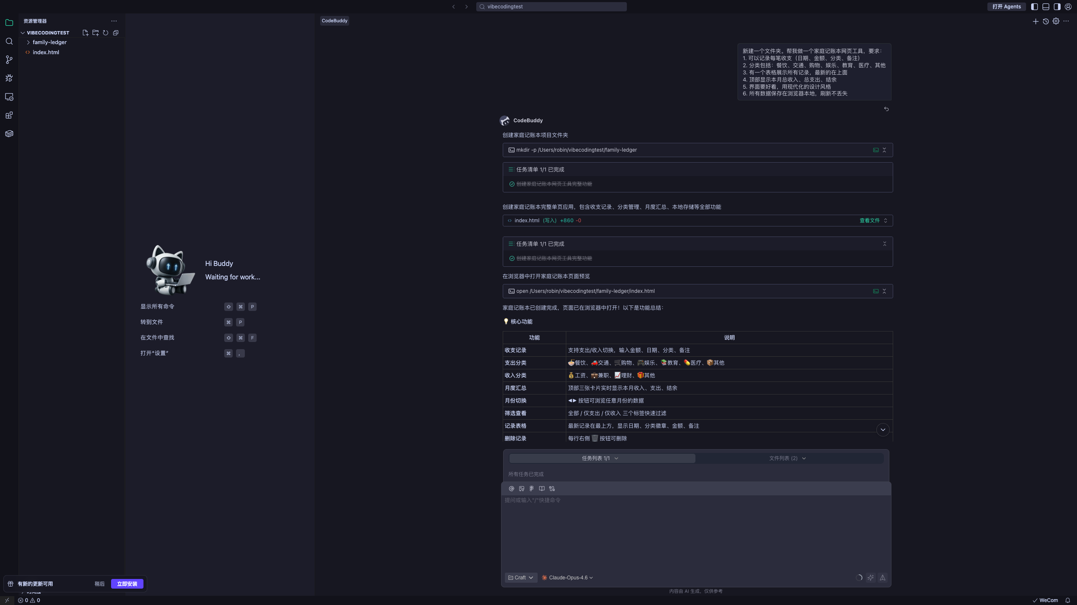Open the Craft mode dropdown
Viewport: 1077px width, 605px height.
click(x=521, y=578)
